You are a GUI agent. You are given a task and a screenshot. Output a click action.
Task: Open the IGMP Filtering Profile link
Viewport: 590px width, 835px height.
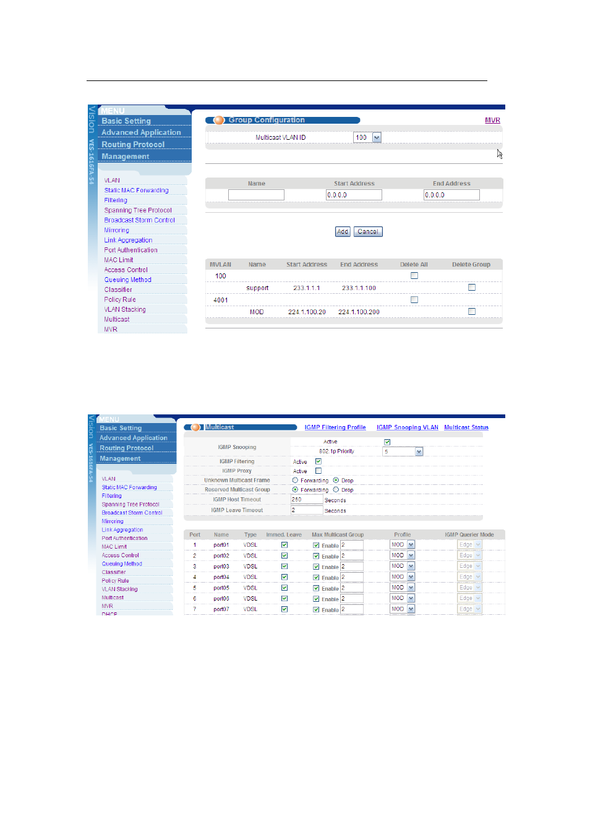pos(335,427)
